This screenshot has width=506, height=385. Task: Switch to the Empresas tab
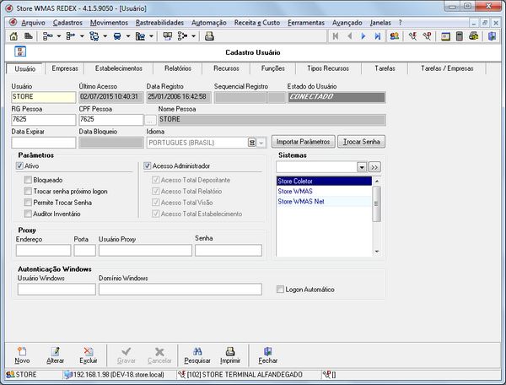pos(65,68)
